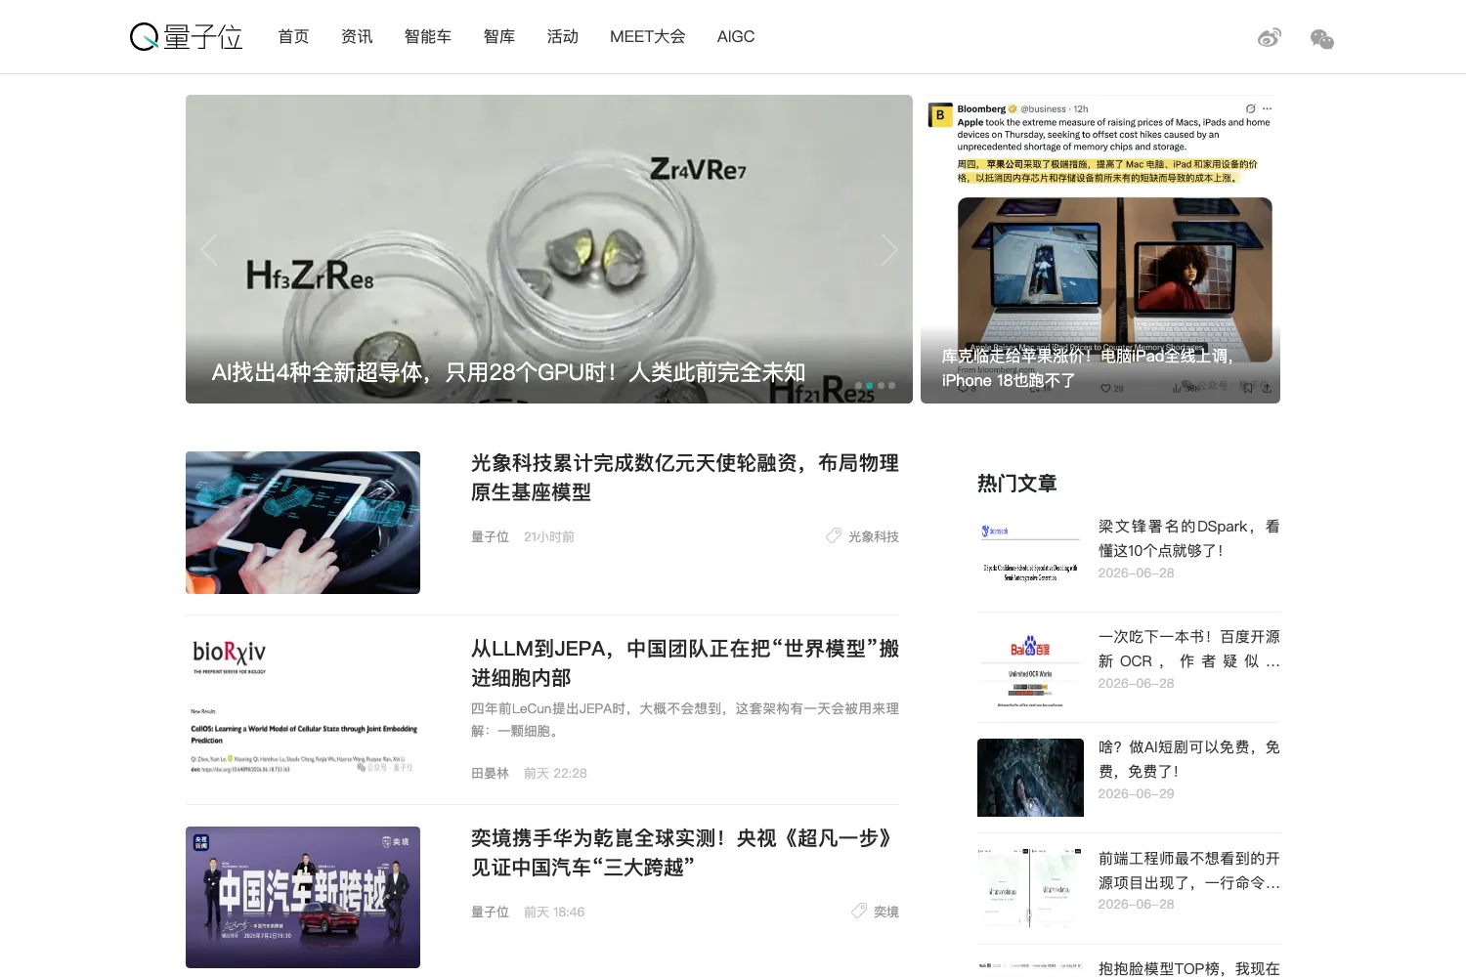This screenshot has width=1466, height=977.
Task: Go to 首页 menu item
Action: (293, 37)
